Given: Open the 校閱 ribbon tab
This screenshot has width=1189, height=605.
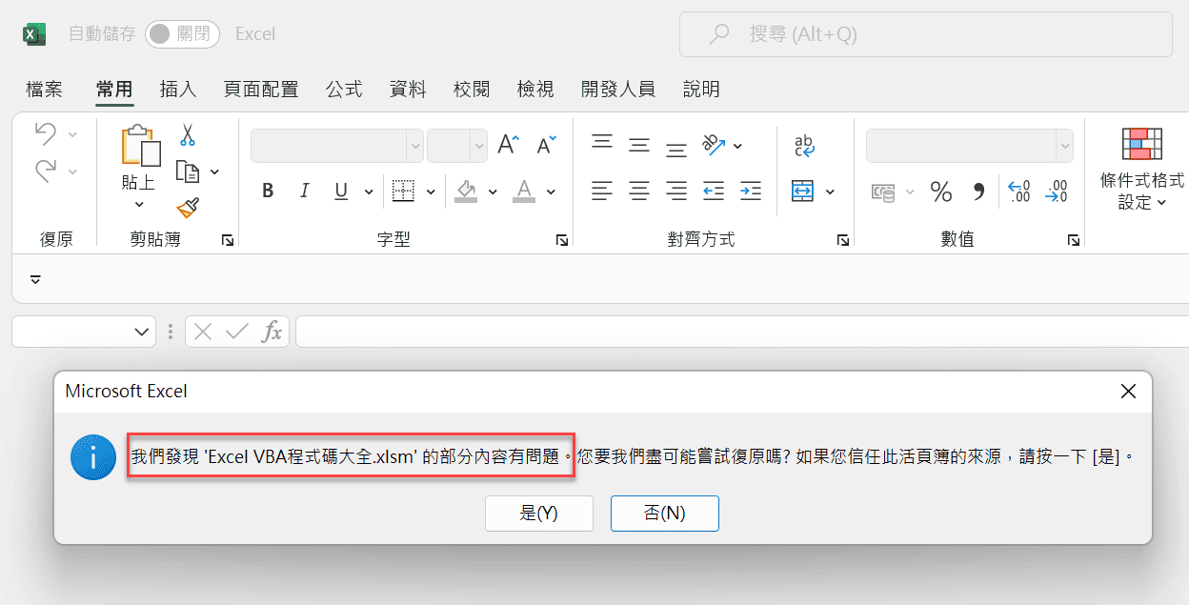Looking at the screenshot, I should (472, 90).
